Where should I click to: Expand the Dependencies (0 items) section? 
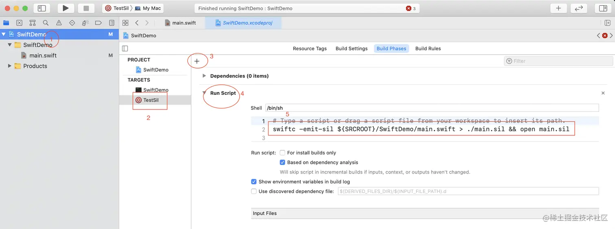tap(204, 76)
